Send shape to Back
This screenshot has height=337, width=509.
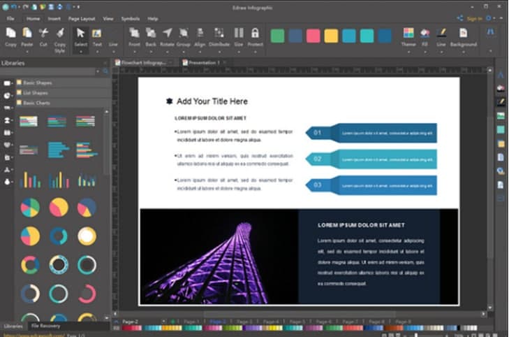151,33
